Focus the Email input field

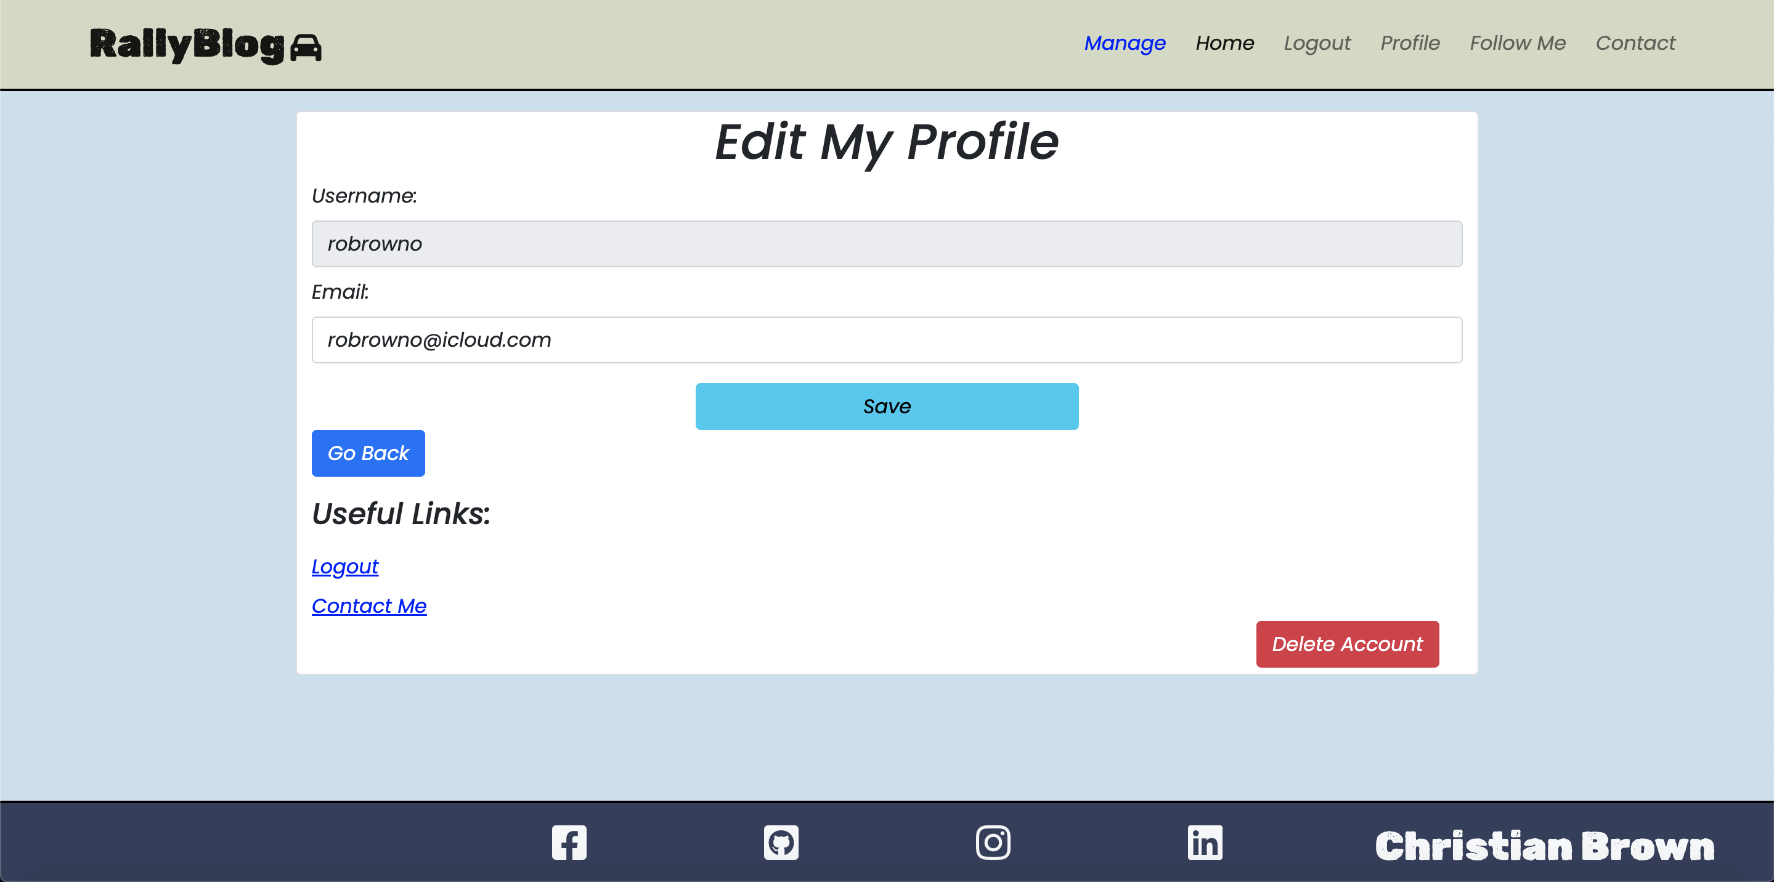point(887,340)
